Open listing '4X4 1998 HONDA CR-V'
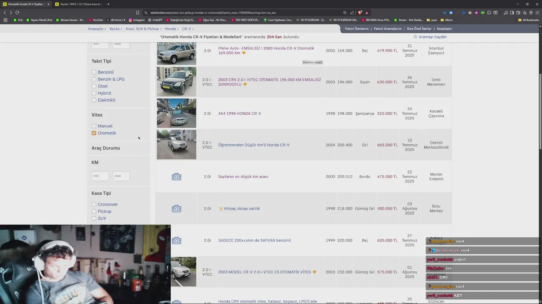 coord(240,114)
